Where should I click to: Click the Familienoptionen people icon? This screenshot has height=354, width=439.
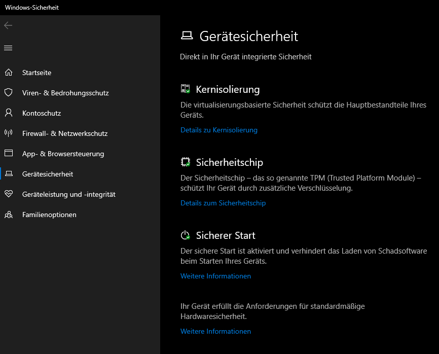click(8, 215)
